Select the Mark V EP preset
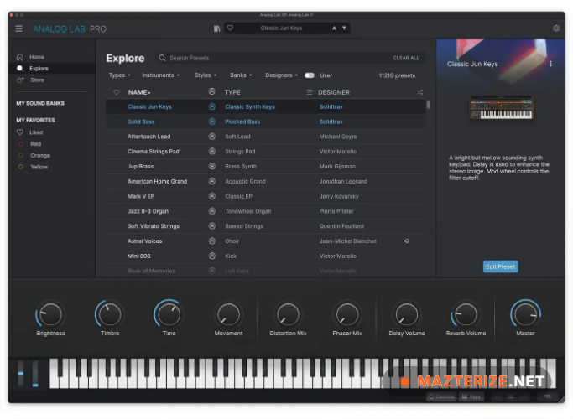573x419 pixels. tap(266, 196)
